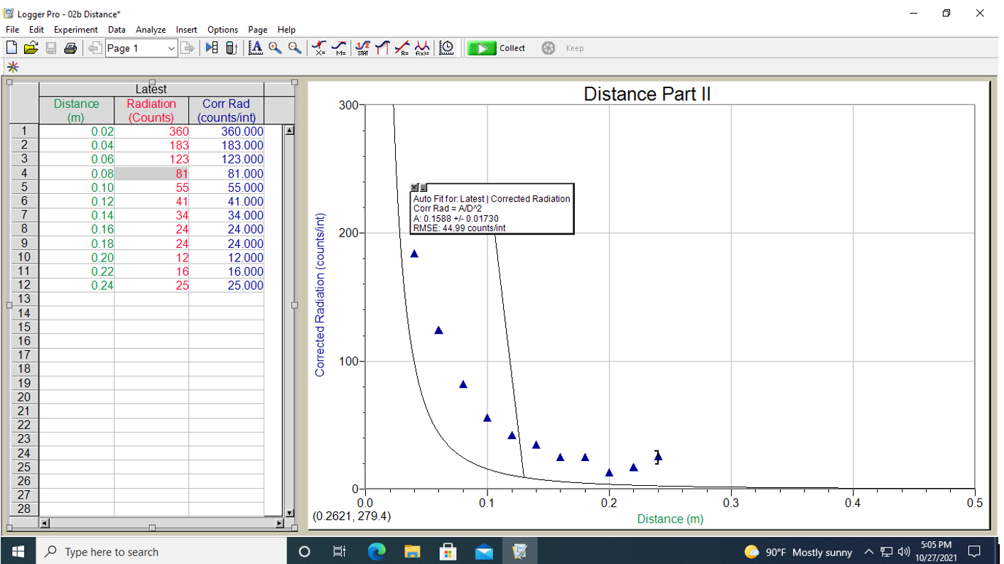Screen dimensions: 1004x564
Task: Select the Zoom Out magnifier tool
Action: [294, 48]
